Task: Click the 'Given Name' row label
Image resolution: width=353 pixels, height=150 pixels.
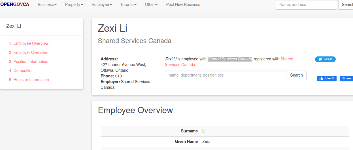Action: [x=186, y=141]
